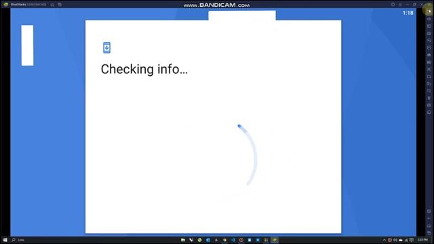Click the Android recents button at sidebar bottom
434x244 pixels.
tap(429, 232)
